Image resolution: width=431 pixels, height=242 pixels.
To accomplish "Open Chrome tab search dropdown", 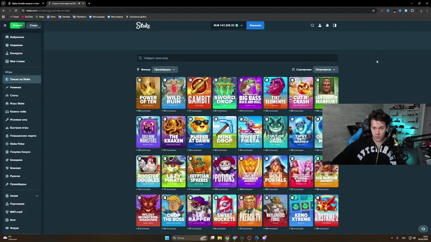I will pos(3,3).
